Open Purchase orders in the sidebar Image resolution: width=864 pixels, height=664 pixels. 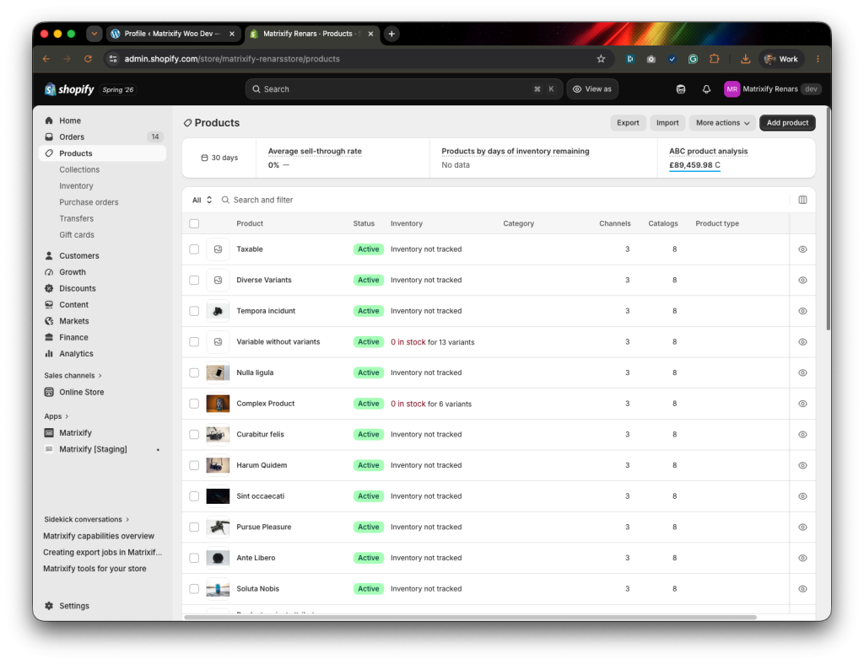click(x=89, y=202)
